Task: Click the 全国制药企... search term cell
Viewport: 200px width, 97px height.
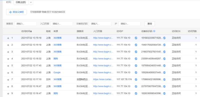Action: [x=83, y=79]
